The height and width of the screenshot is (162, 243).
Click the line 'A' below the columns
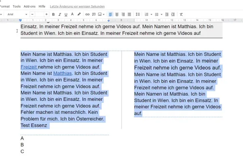pos(22,138)
